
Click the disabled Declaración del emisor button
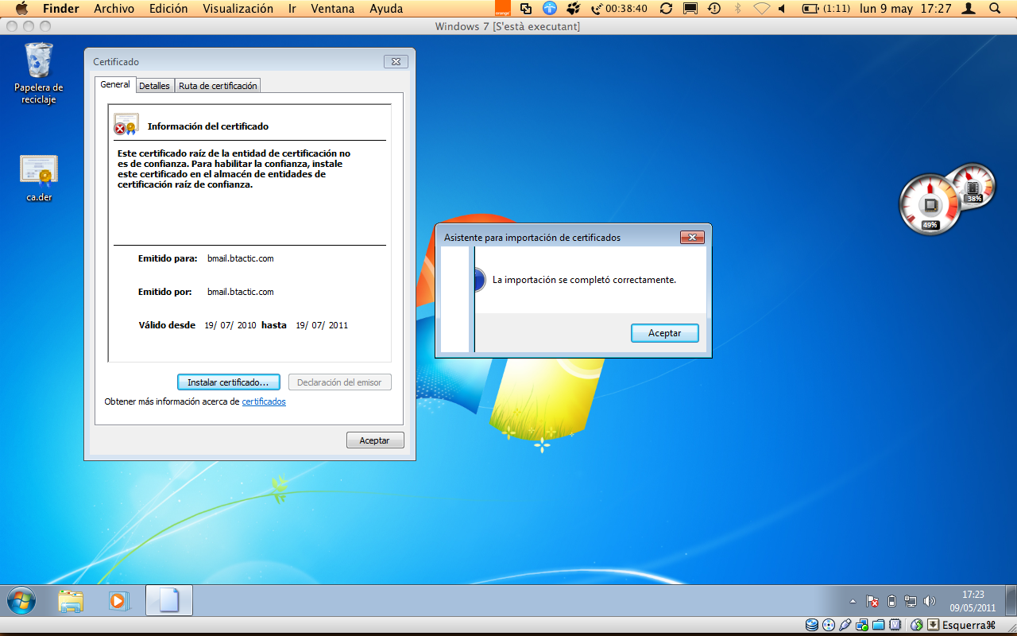pyautogui.click(x=339, y=382)
